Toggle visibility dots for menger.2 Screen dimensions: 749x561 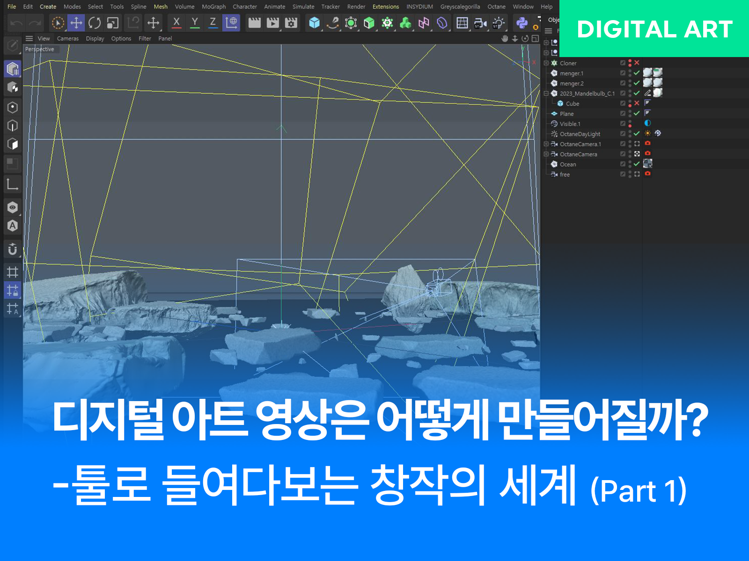(630, 83)
